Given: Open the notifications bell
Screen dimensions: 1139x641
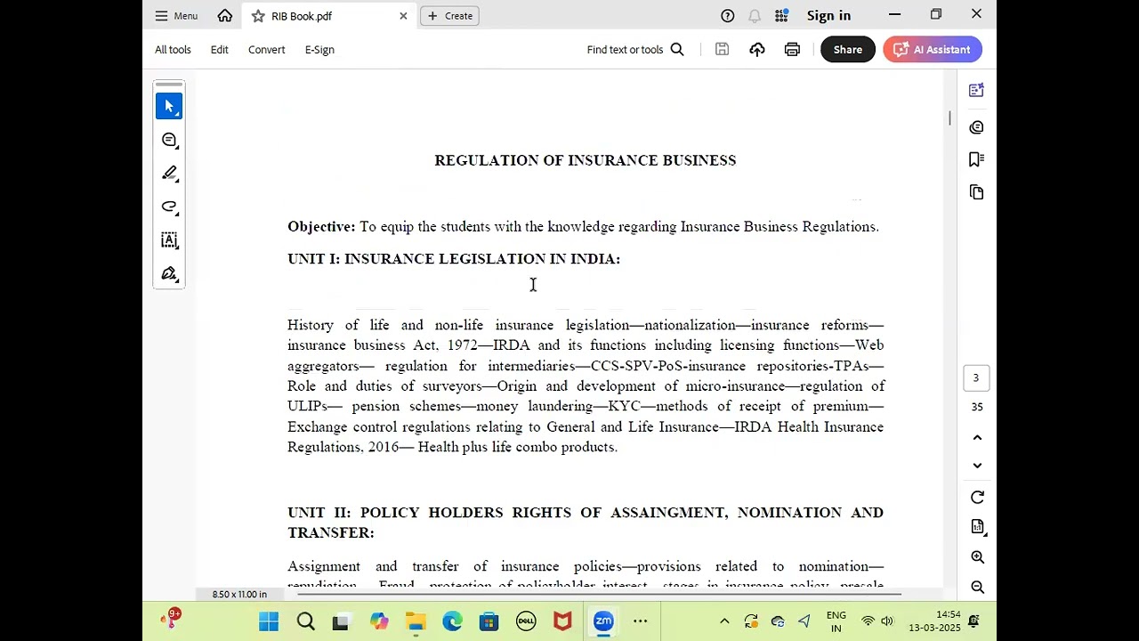Looking at the screenshot, I should tap(755, 16).
